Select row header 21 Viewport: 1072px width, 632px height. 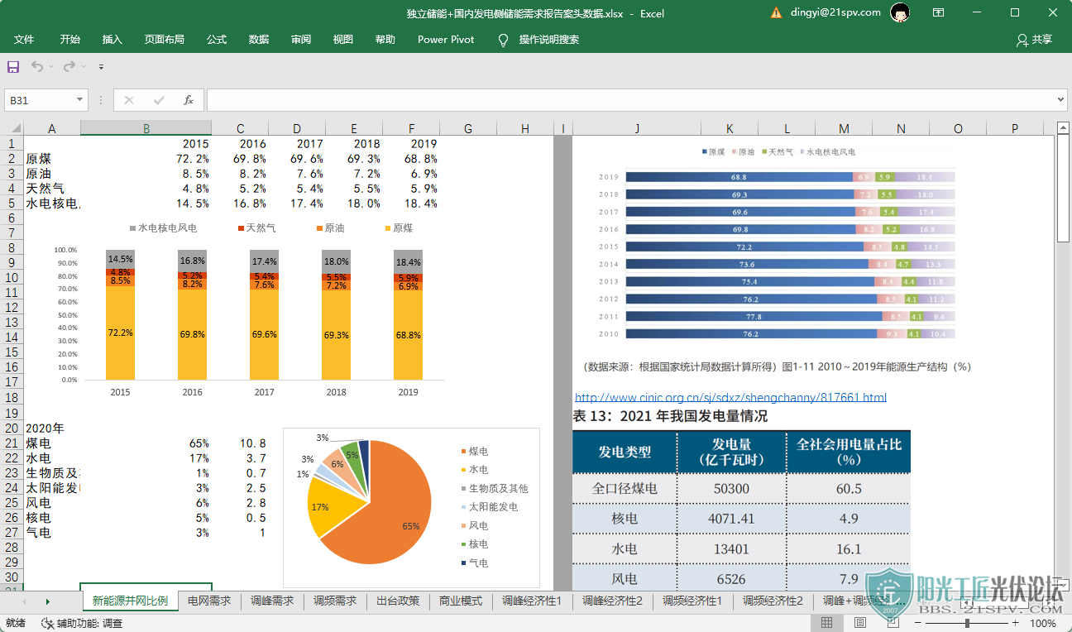(x=12, y=443)
